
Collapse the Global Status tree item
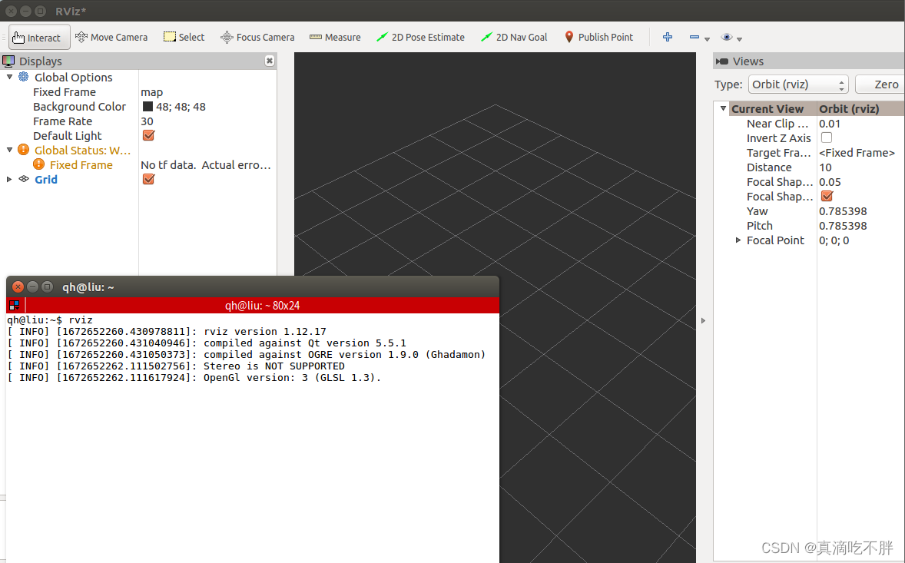[9, 150]
